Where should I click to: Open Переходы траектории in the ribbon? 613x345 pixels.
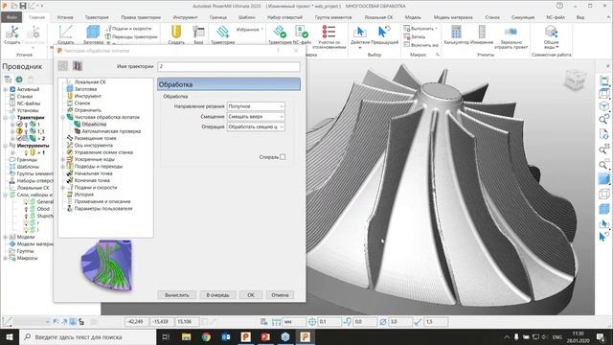point(131,36)
